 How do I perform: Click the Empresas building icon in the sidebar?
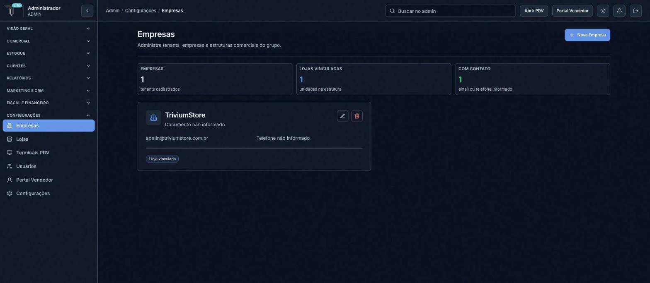(10, 126)
